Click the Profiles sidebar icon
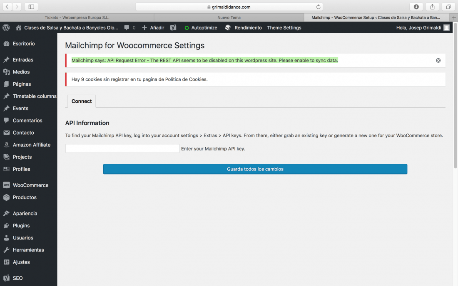Image resolution: width=458 pixels, height=286 pixels. pyautogui.click(x=6, y=169)
